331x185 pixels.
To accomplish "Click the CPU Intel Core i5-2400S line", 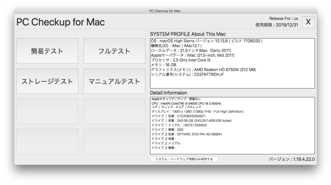I will tap(186, 103).
